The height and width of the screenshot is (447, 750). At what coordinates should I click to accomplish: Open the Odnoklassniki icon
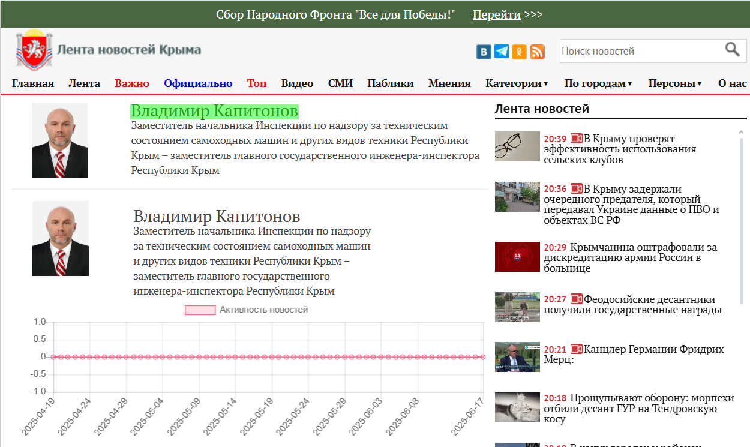click(519, 52)
